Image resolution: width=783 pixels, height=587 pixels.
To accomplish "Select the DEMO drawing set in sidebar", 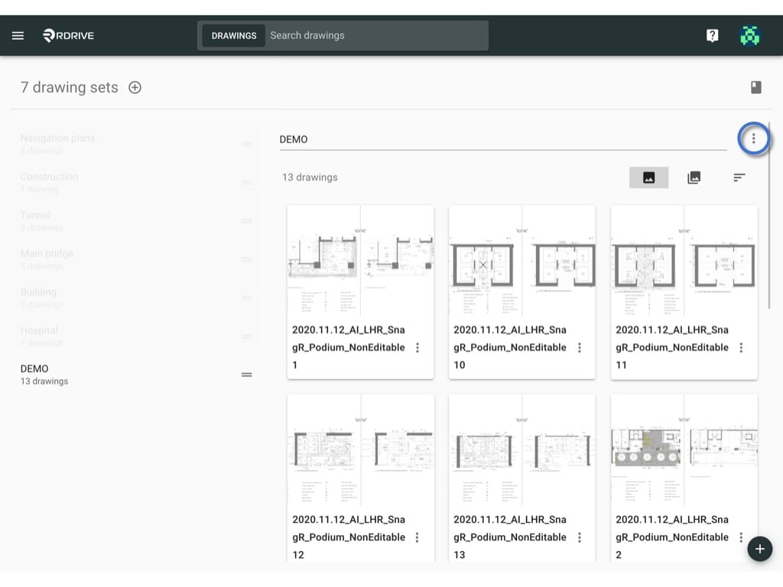I will click(x=135, y=375).
